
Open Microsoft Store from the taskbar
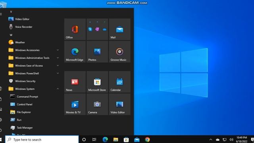pos(126,139)
